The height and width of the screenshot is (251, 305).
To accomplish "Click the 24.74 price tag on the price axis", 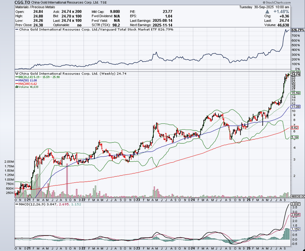I will click(x=296, y=74).
